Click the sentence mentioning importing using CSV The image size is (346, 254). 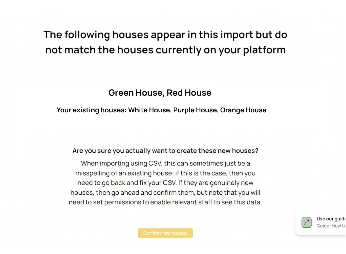click(x=165, y=163)
